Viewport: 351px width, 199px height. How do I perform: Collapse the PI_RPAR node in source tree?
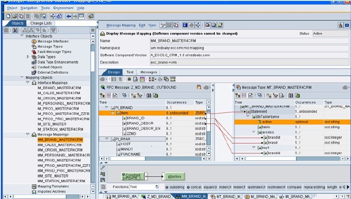(107, 139)
